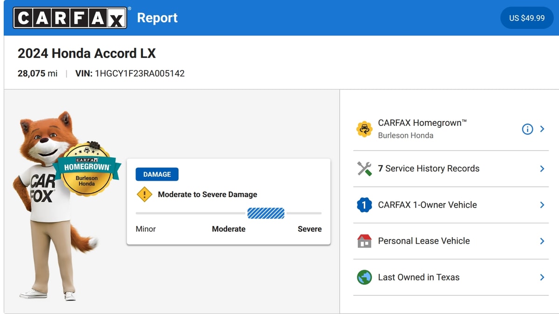Viewport: 559px width, 314px height.
Task: Click the Moderate to Severe Damage heading
Action: pyautogui.click(x=207, y=194)
